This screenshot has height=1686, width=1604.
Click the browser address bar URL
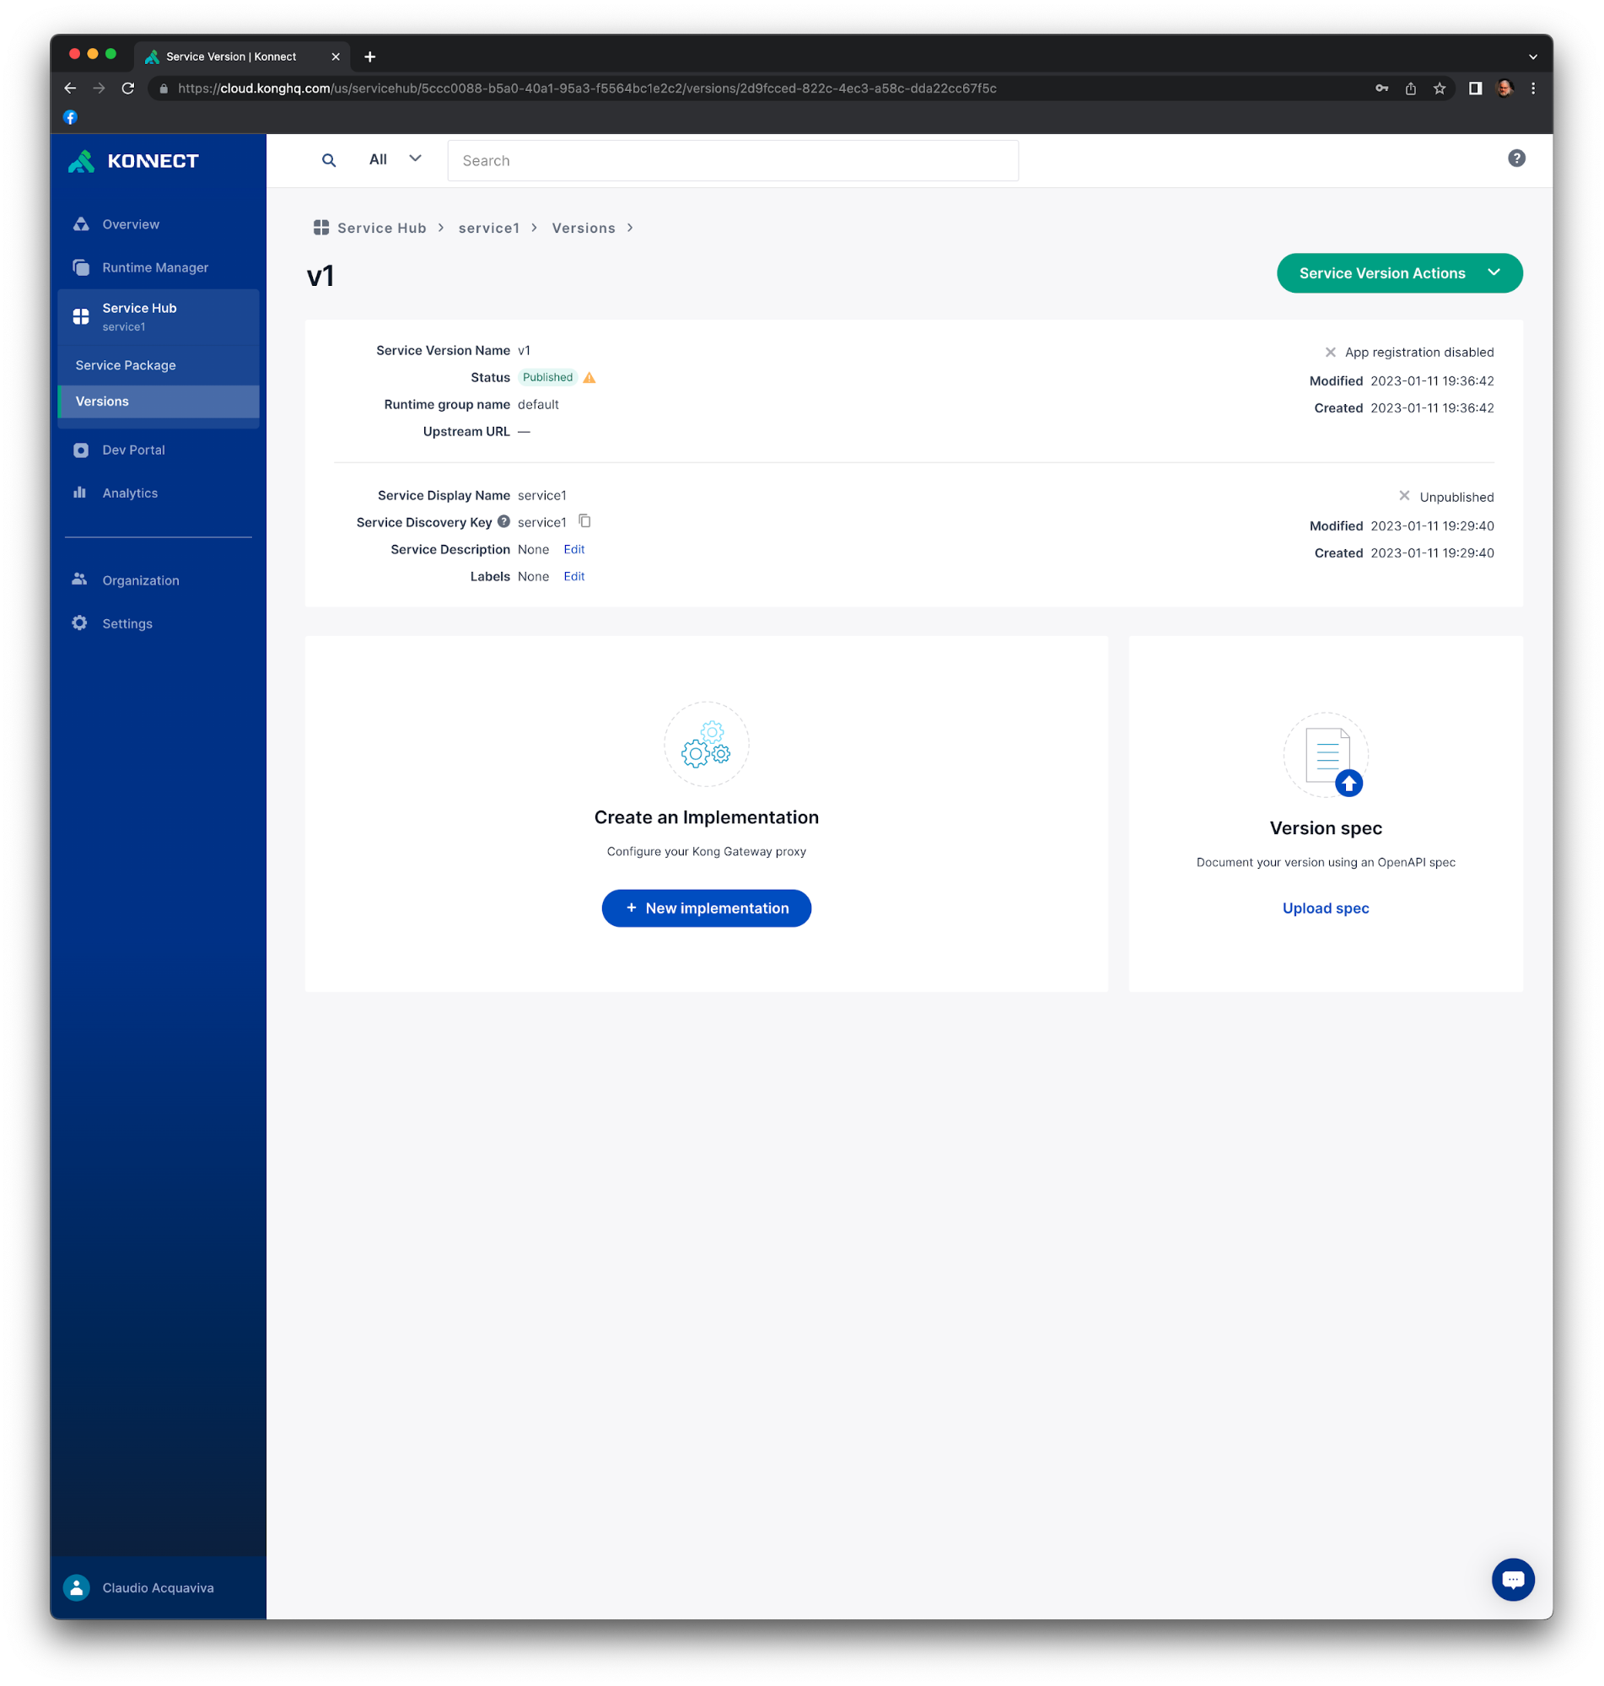(x=587, y=88)
